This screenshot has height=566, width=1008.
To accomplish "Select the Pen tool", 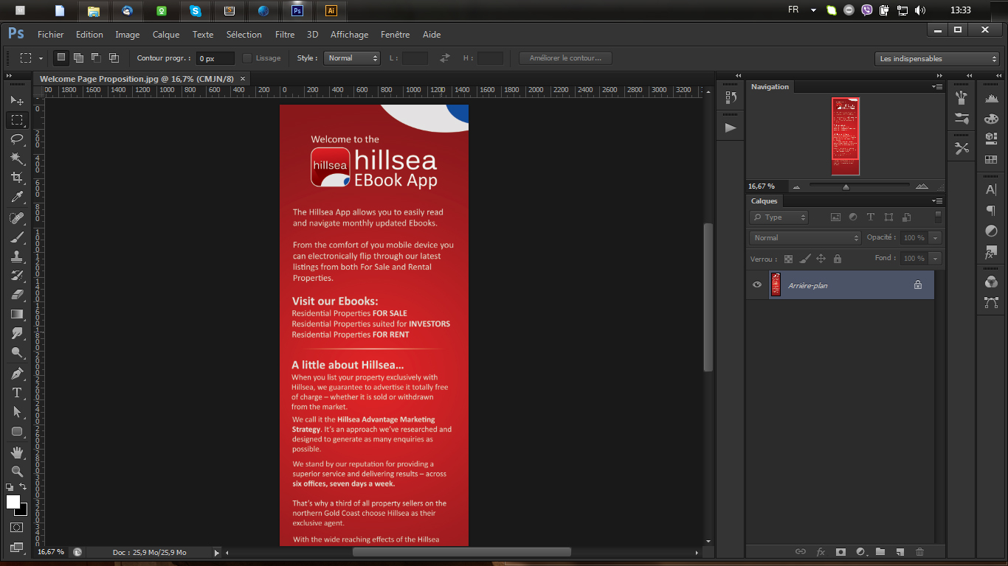I will pyautogui.click(x=17, y=374).
